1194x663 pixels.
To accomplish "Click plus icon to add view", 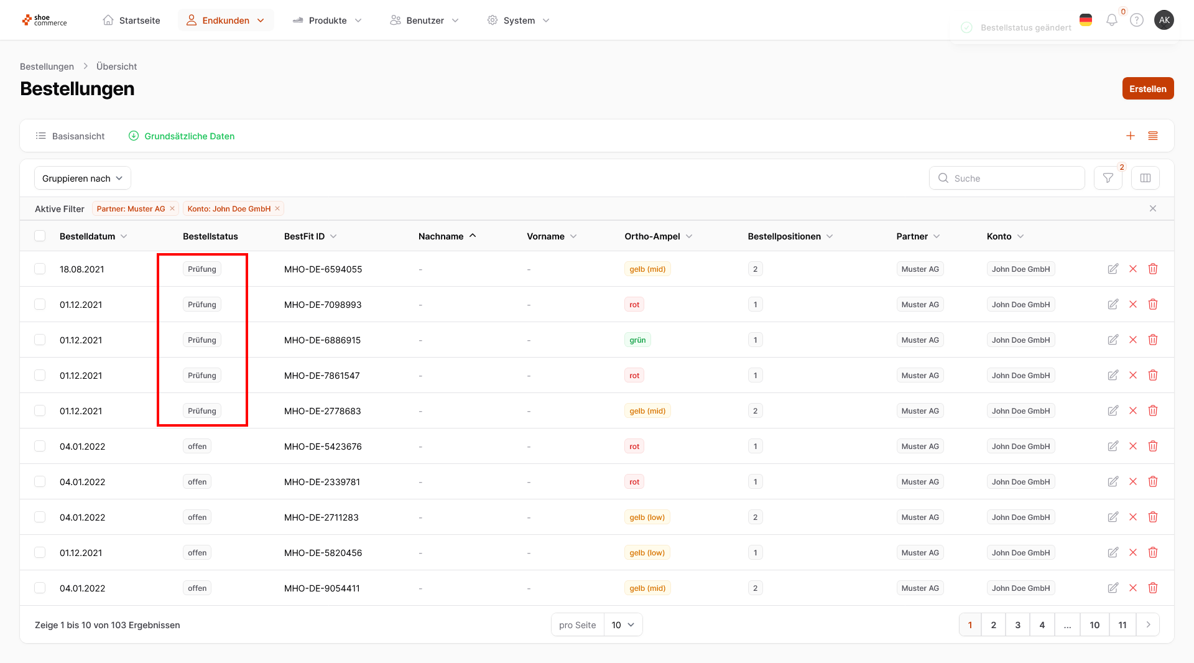I will [1130, 136].
